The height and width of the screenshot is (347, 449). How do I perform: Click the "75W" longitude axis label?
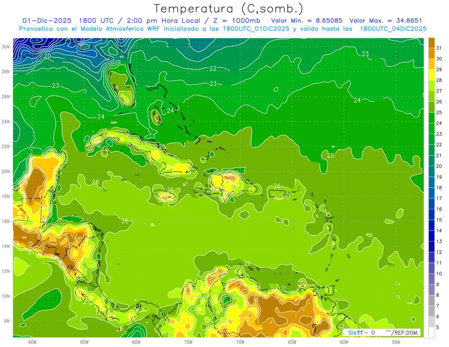pyautogui.click(x=188, y=342)
